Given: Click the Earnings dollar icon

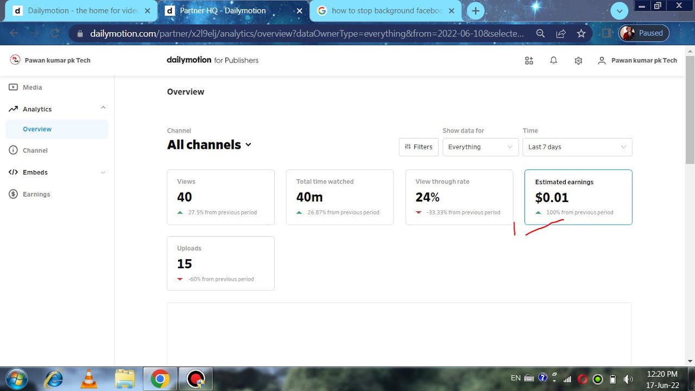Looking at the screenshot, I should tap(13, 194).
